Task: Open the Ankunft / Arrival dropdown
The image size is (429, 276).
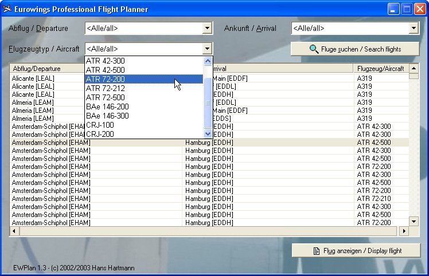Action: (x=414, y=28)
